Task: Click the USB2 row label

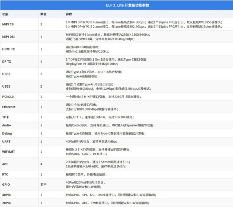Action: pyautogui.click(x=6, y=86)
